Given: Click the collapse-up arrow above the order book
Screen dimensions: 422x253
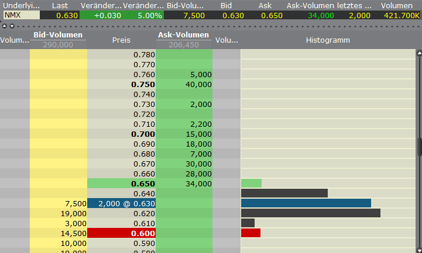Looking at the screenshot, I should click(4, 26).
